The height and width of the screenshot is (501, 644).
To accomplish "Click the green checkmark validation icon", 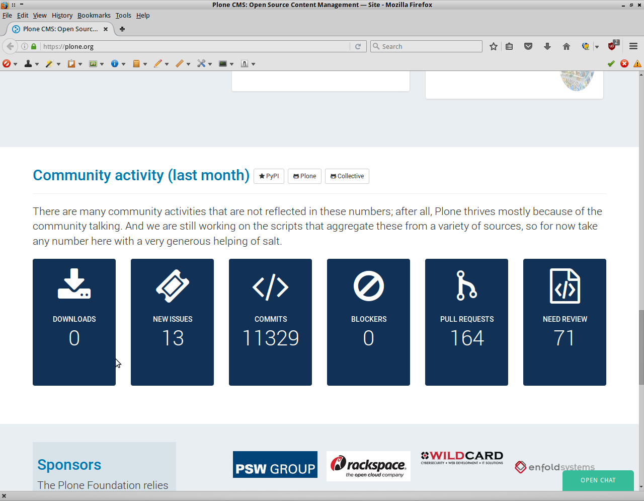I will tap(611, 63).
